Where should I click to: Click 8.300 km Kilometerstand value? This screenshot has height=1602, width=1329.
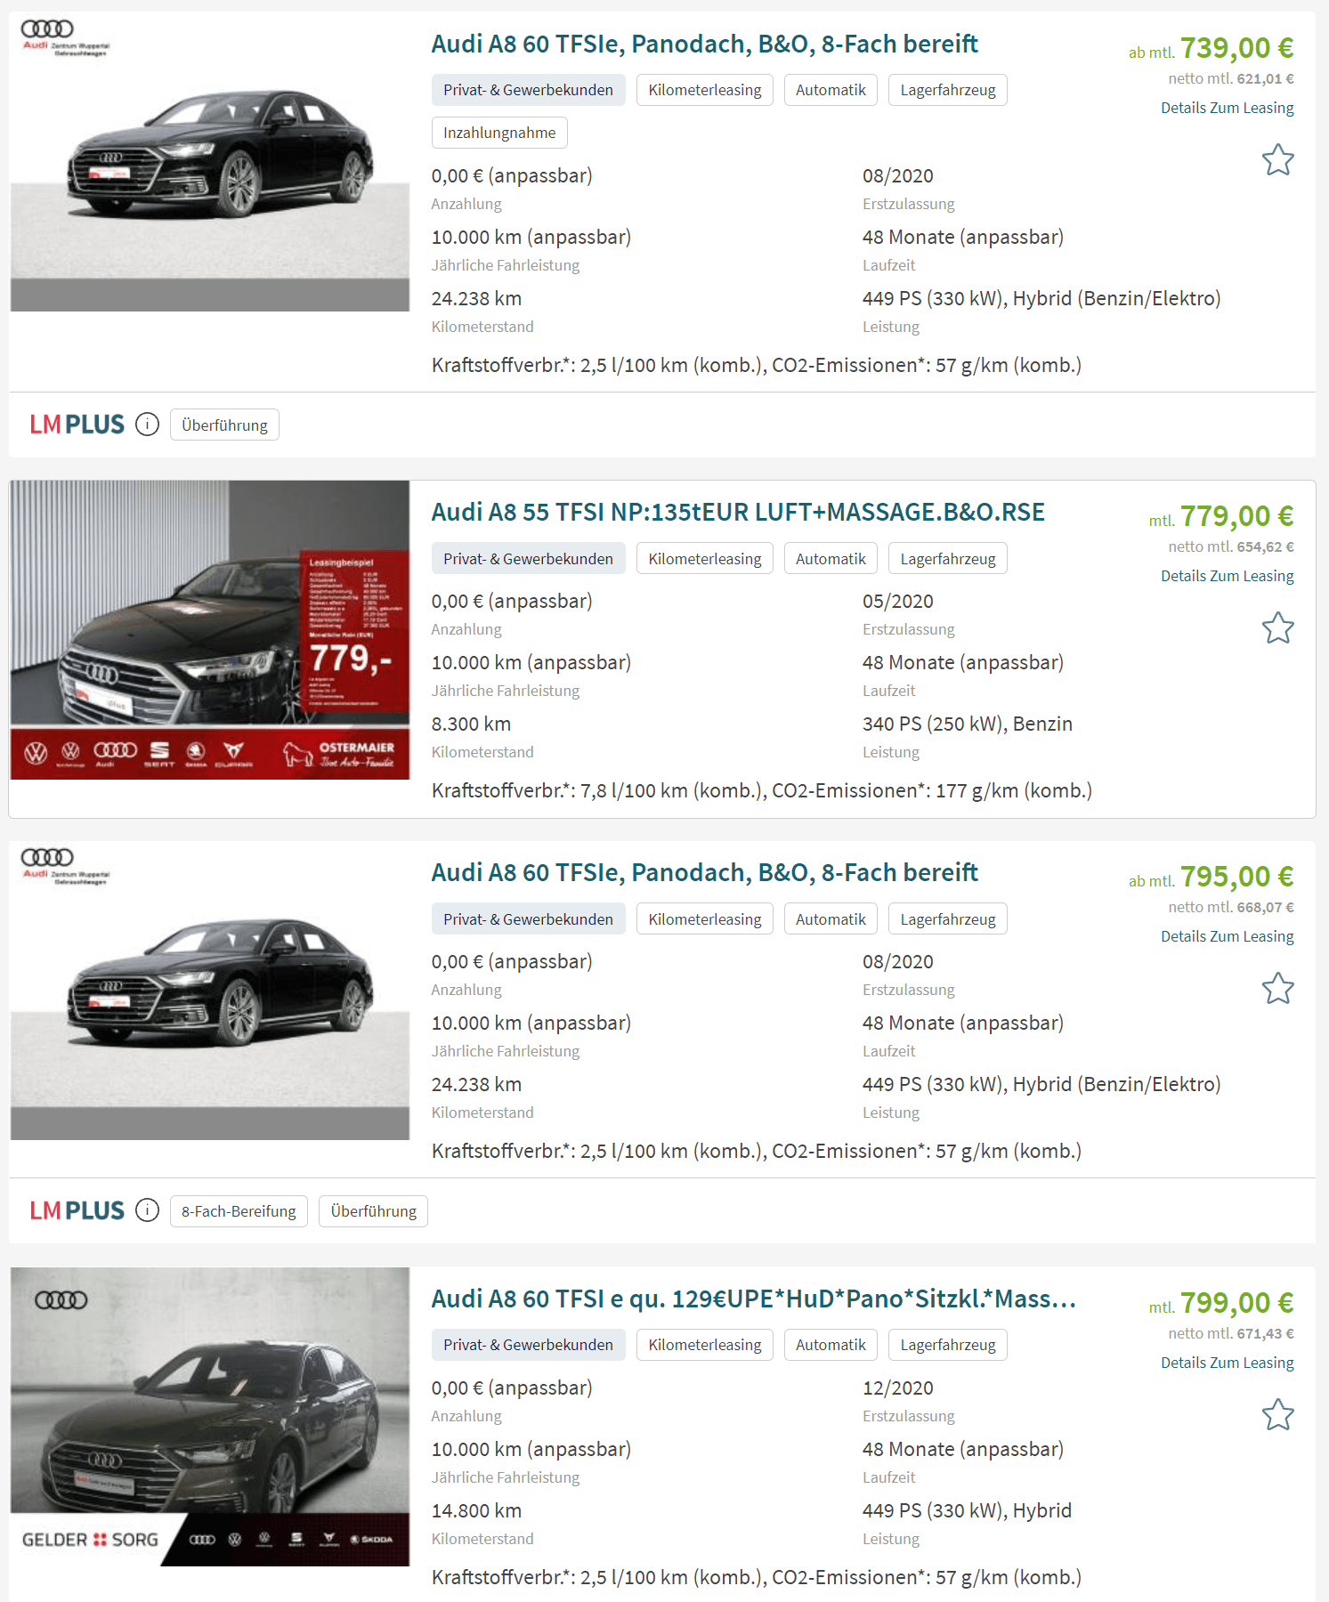[471, 724]
